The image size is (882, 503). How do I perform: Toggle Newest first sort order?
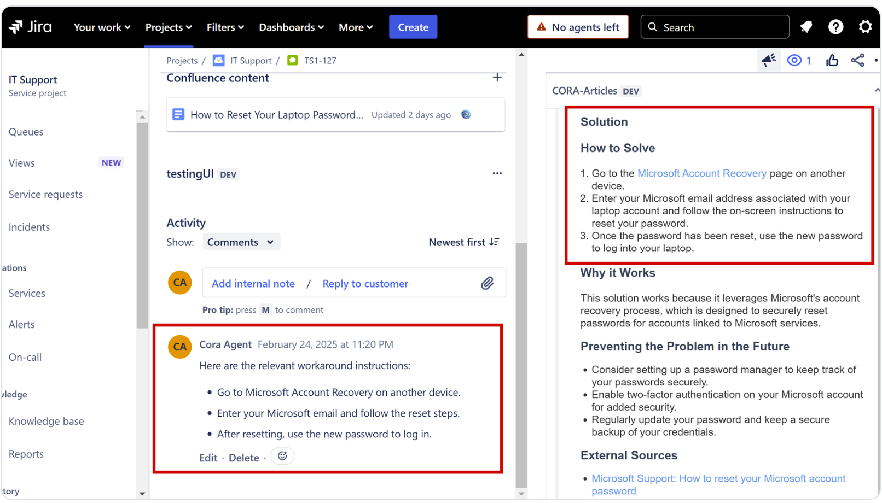pyautogui.click(x=463, y=242)
